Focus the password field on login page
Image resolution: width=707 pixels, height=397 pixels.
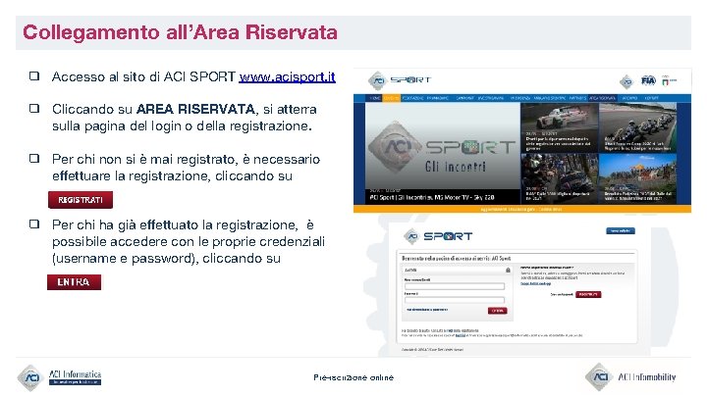click(455, 300)
